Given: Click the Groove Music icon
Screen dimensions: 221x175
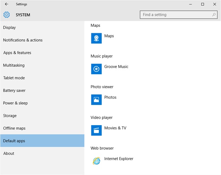Looking at the screenshot, I should click(x=96, y=69).
